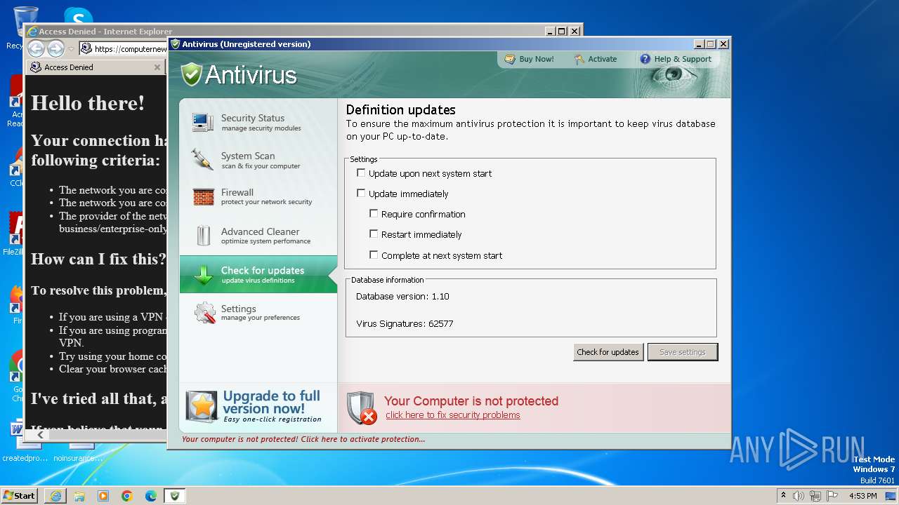Go forward in Internet Explorer
The image size is (899, 505).
(55, 48)
